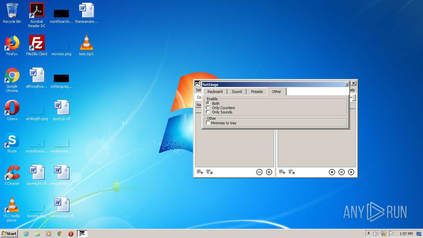The width and height of the screenshot is (423, 238).
Task: Click the plus increment counter icon
Action: pos(269,172)
